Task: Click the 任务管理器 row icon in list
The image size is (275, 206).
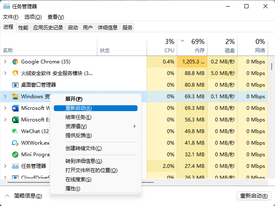Action: click(x=15, y=166)
